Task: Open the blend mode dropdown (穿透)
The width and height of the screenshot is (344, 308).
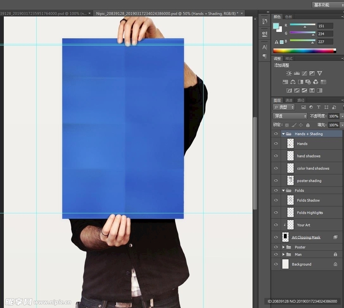Action: (x=290, y=116)
